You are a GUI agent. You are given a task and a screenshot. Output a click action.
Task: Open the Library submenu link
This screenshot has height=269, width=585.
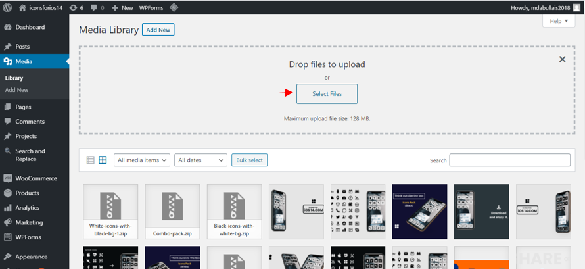[14, 78]
